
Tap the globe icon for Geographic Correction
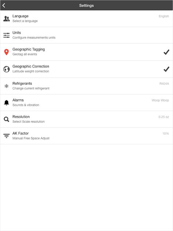(x=7, y=69)
